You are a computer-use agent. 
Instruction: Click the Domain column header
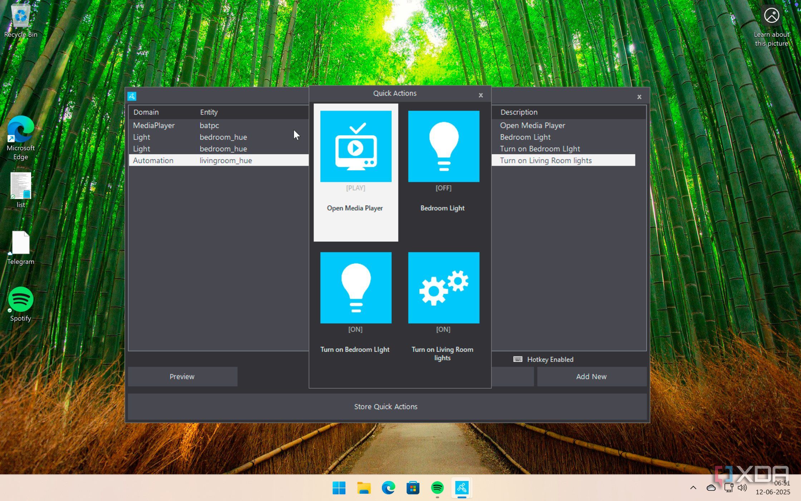point(146,112)
